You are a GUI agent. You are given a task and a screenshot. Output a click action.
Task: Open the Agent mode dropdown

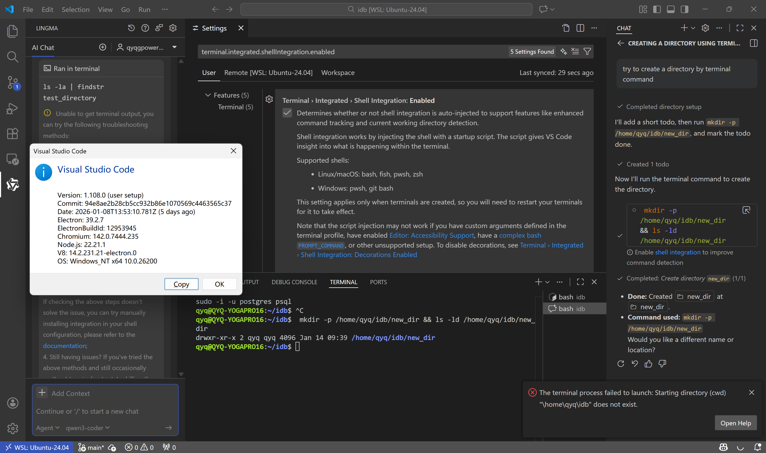48,428
